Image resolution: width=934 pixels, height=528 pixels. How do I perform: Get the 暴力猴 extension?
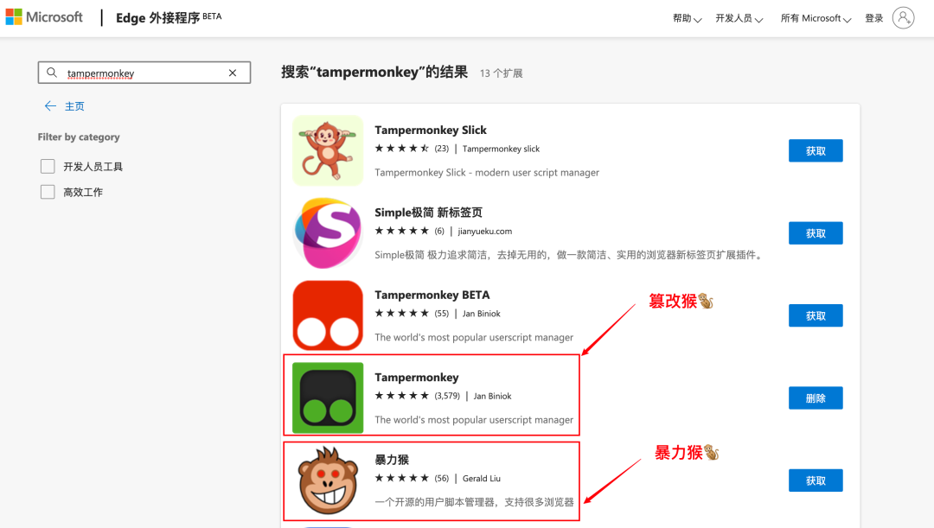click(816, 480)
